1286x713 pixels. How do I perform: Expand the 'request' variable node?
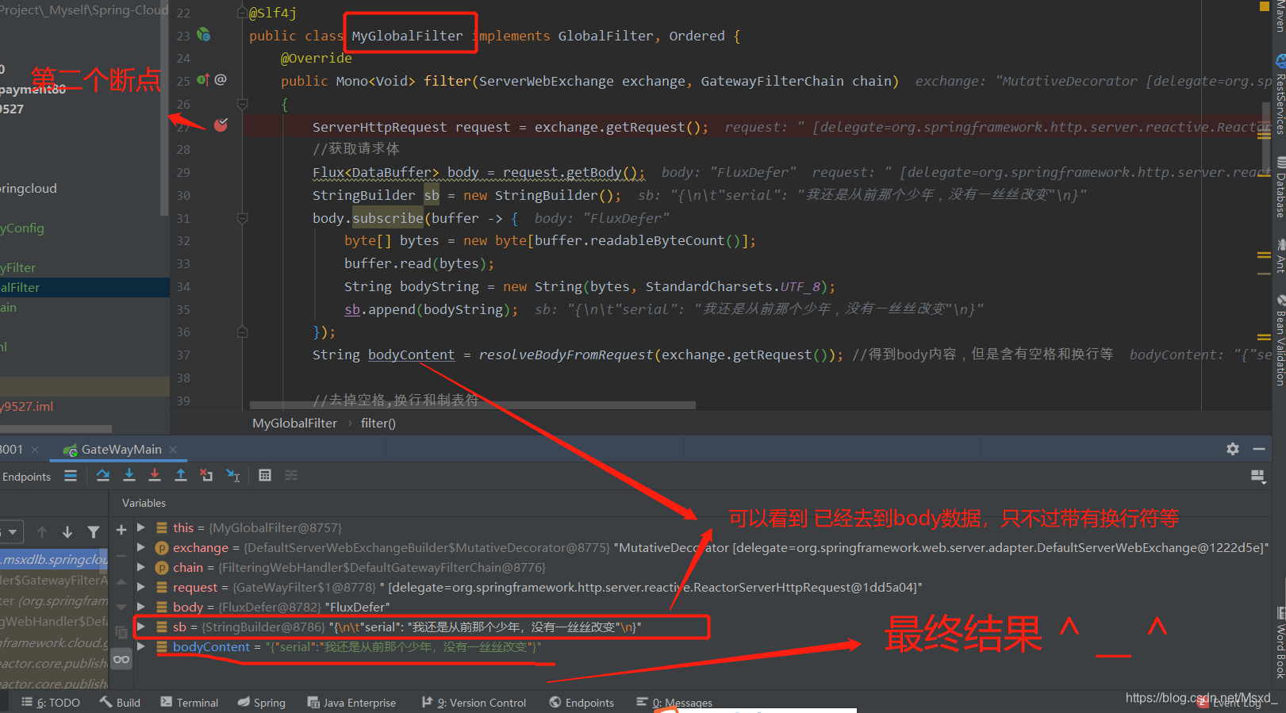[141, 587]
